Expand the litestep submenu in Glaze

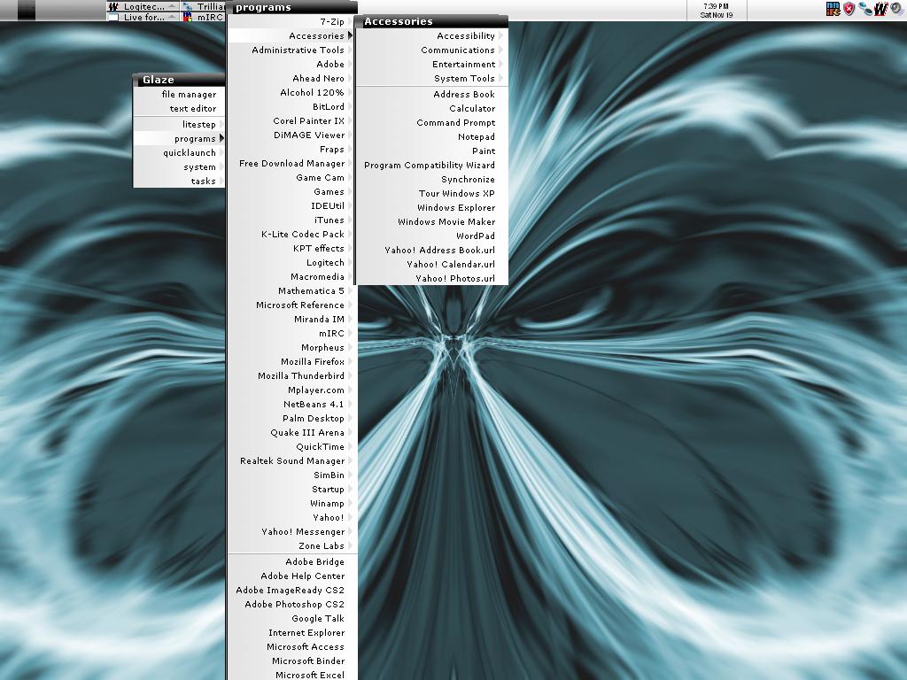point(179,124)
